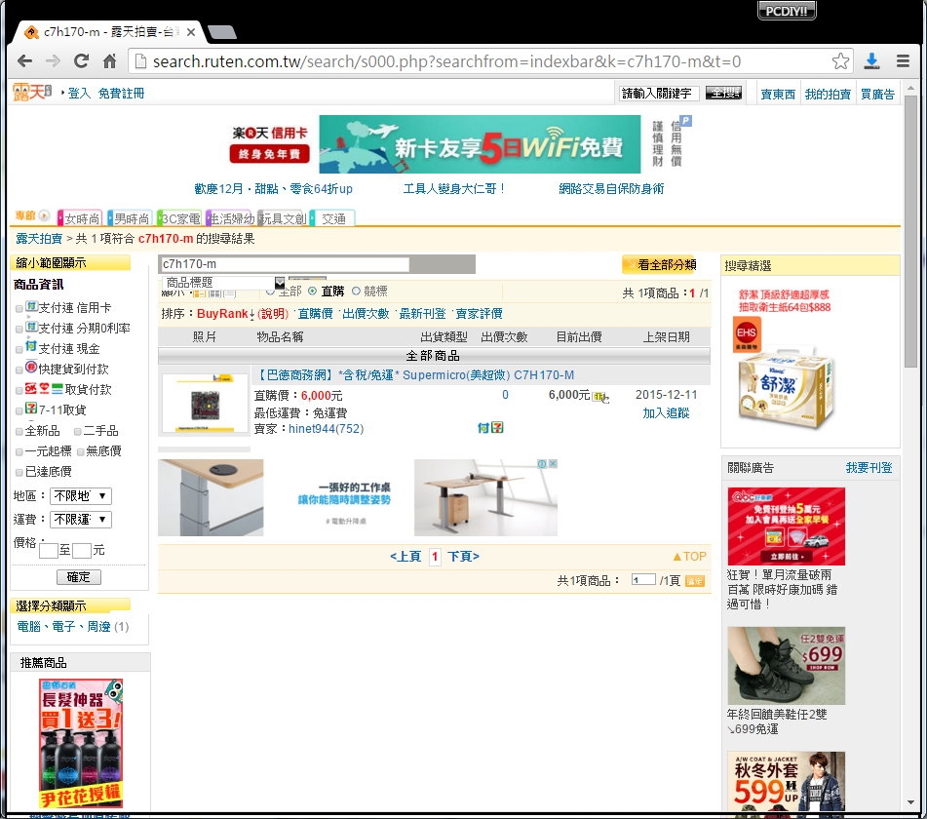927x819 pixels.
Task: Open the Supermicro C7H170-M listing title
Action: pyautogui.click(x=414, y=375)
